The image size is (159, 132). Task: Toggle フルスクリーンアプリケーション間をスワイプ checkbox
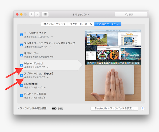[x=21, y=45]
